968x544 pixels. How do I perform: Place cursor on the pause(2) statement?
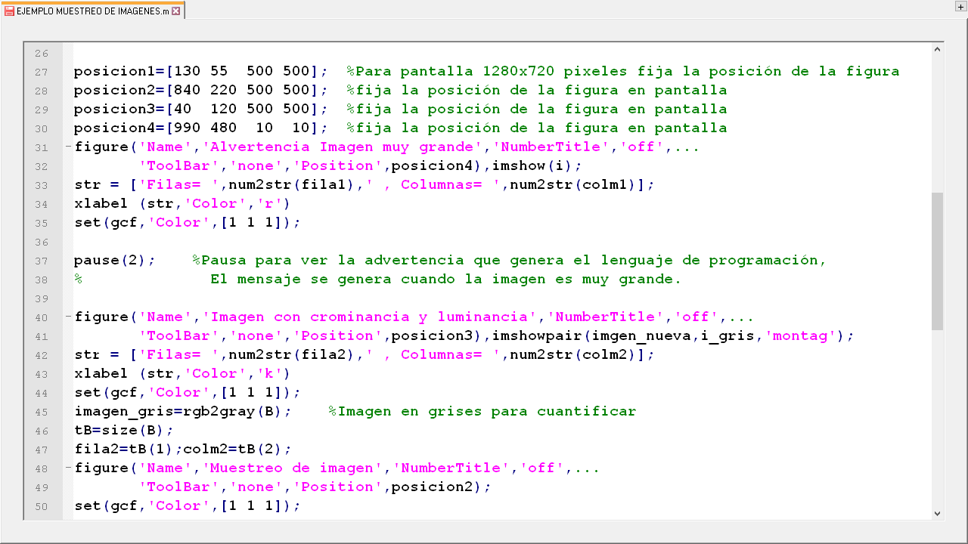[113, 260]
